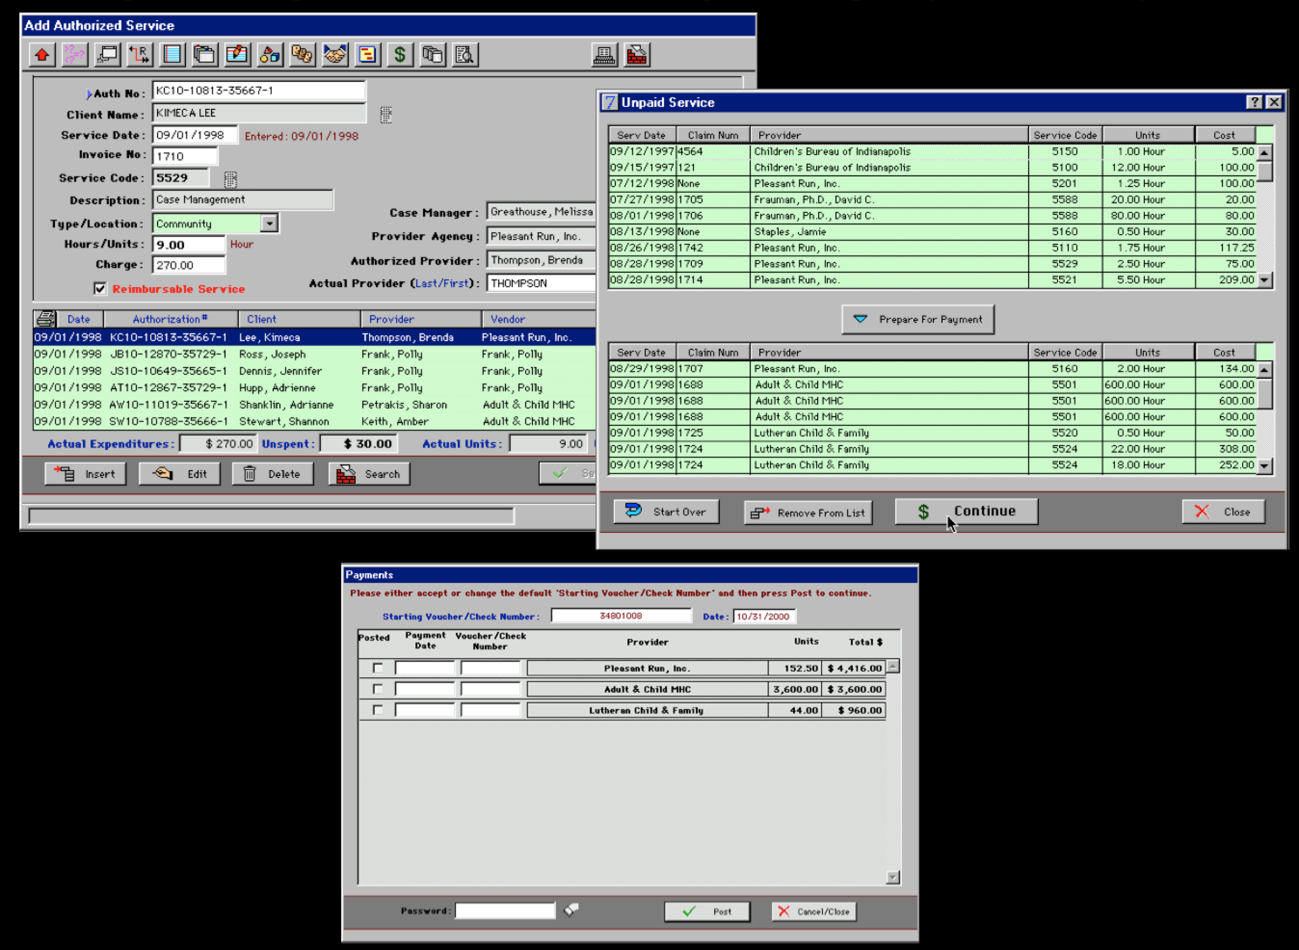The height and width of the screenshot is (950, 1299).
Task: Click Starting Voucher/Check Number field
Action: coord(621,616)
